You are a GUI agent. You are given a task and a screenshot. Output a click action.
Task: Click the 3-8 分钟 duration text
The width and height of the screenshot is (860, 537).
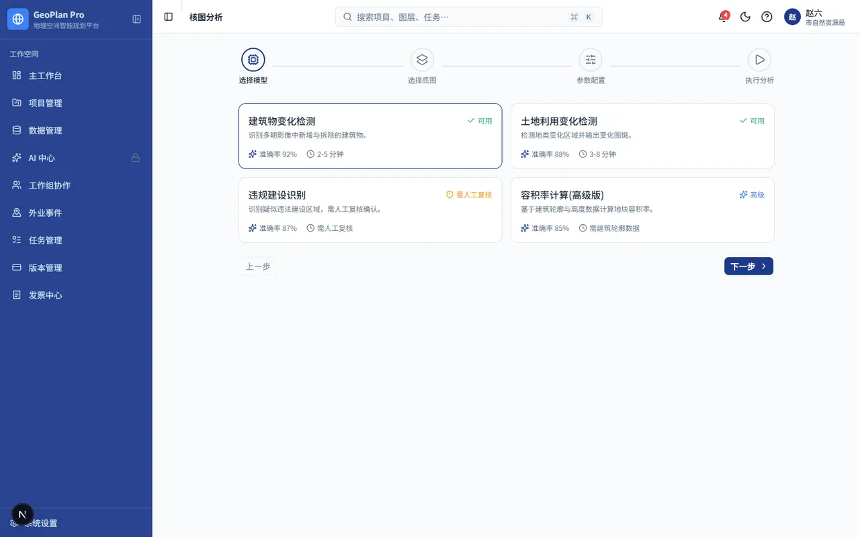coord(603,154)
